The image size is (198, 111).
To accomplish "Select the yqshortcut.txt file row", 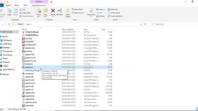I will point(67,102).
